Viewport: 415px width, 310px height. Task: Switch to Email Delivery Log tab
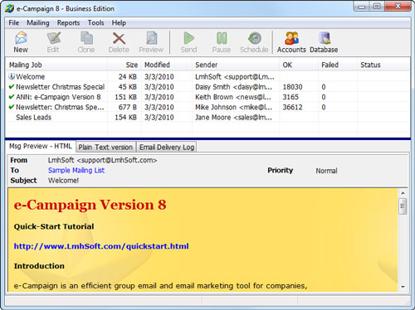tap(167, 147)
